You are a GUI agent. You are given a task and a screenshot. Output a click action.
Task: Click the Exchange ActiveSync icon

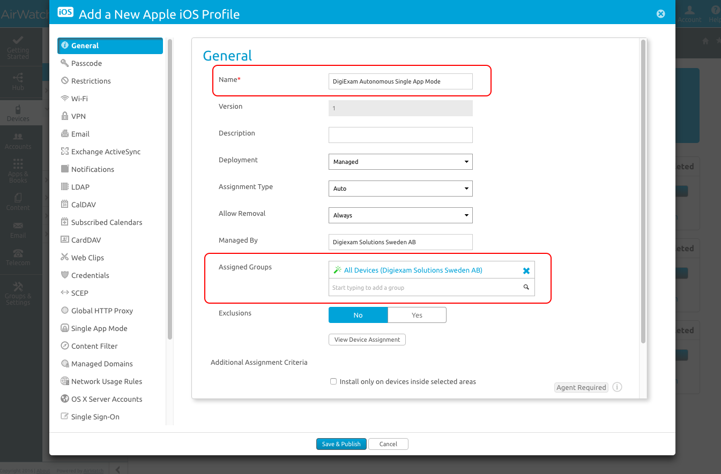pos(65,152)
